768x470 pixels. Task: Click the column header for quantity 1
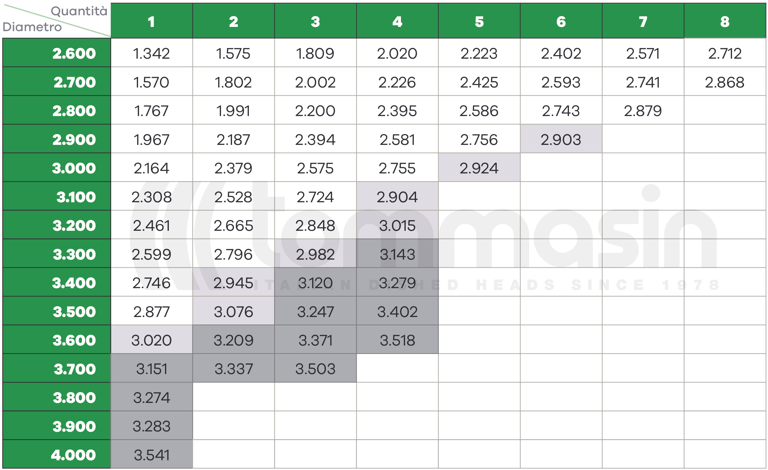[x=152, y=21]
